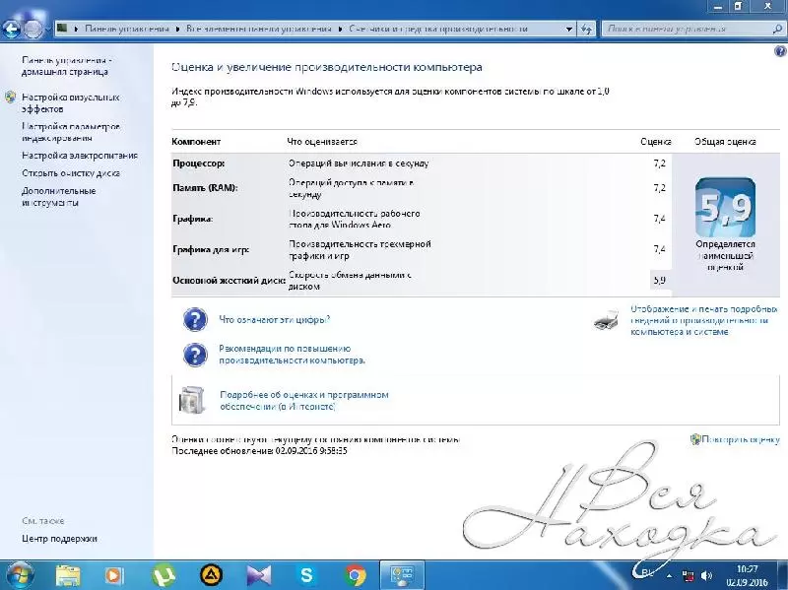Click the Back navigation arrow button
Screen dimensions: 788x590
(x=14, y=29)
